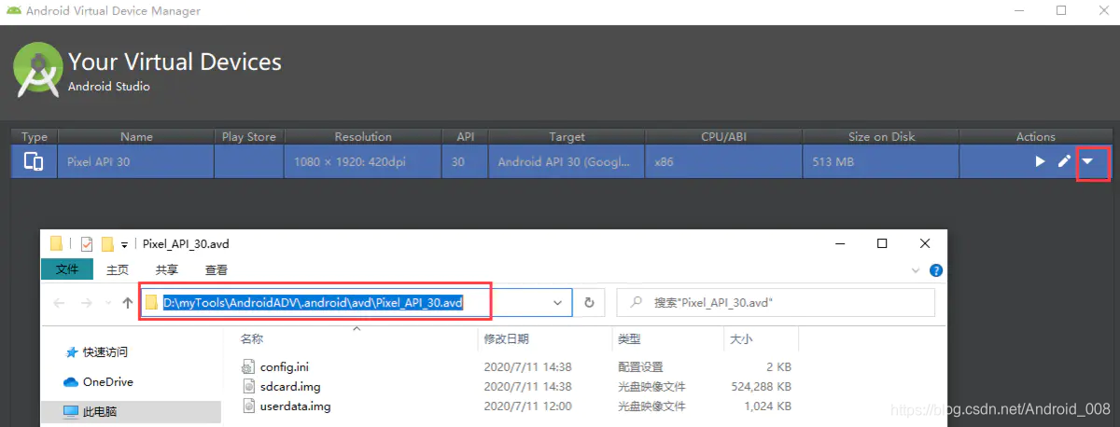Open the recent locations dropdown in Explorer
The width and height of the screenshot is (1120, 427).
[x=108, y=304]
